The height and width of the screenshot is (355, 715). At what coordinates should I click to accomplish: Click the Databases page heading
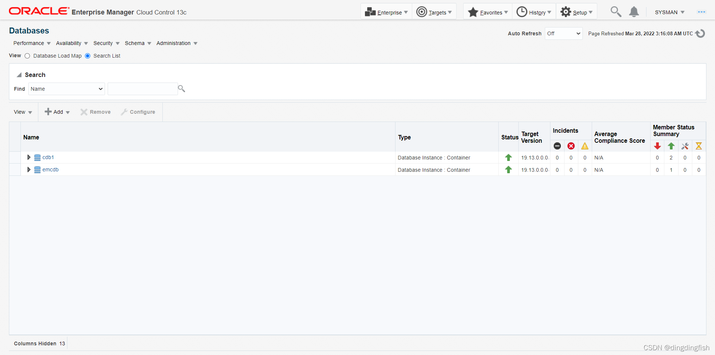(29, 30)
